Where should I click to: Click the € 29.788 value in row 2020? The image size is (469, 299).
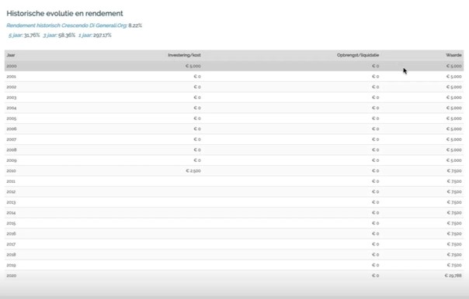coord(453,276)
